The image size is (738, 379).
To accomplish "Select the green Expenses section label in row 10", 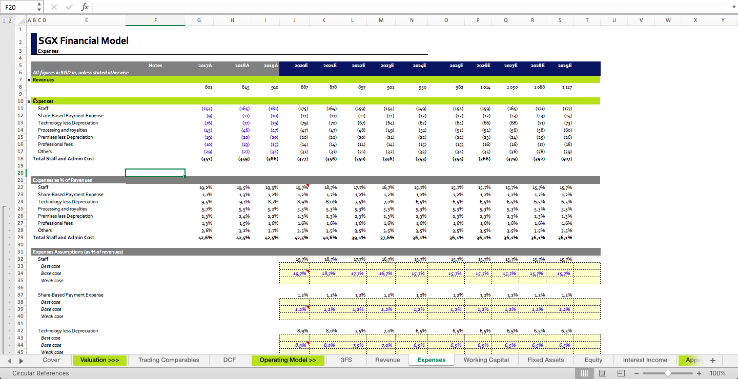I will coord(43,101).
